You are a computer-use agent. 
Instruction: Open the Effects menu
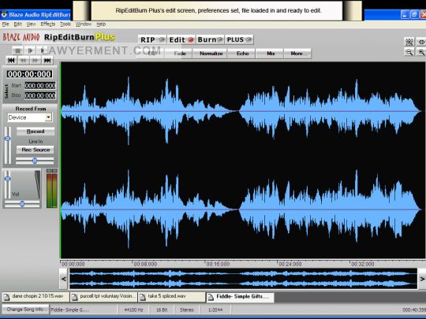(x=48, y=24)
